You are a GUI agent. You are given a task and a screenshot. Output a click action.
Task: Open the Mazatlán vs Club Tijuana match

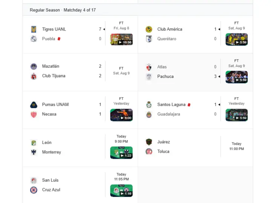click(x=80, y=72)
